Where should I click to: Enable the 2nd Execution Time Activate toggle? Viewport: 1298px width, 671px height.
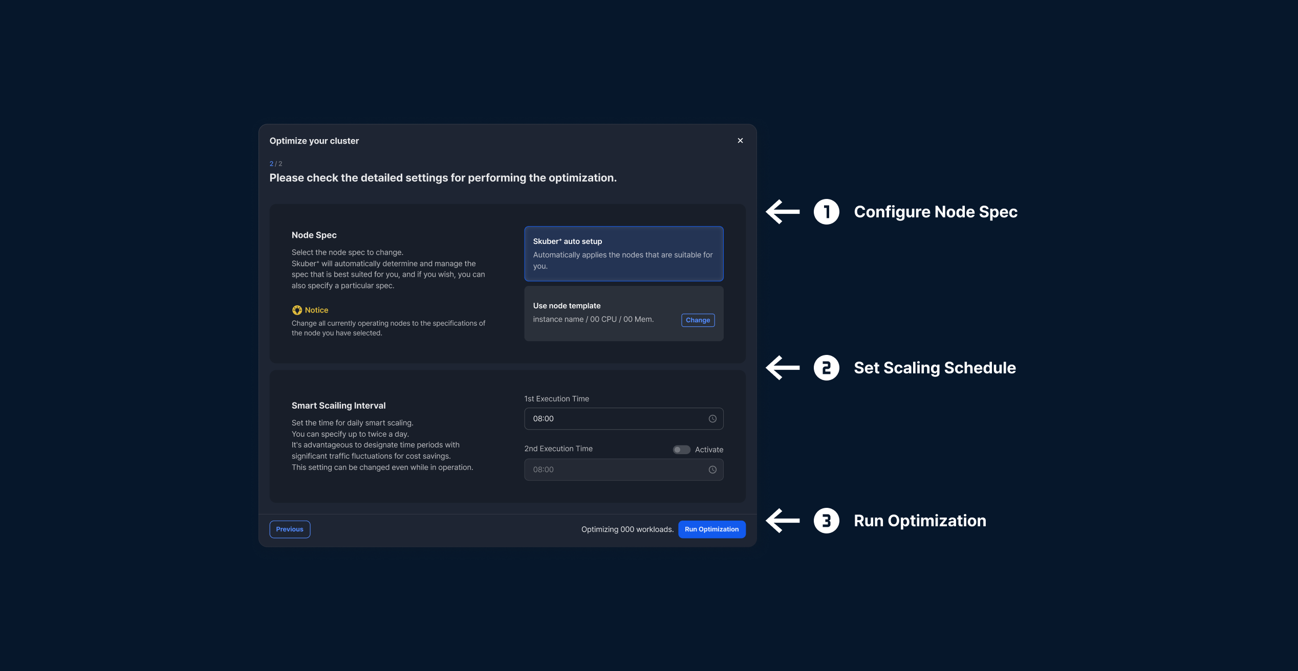click(681, 450)
